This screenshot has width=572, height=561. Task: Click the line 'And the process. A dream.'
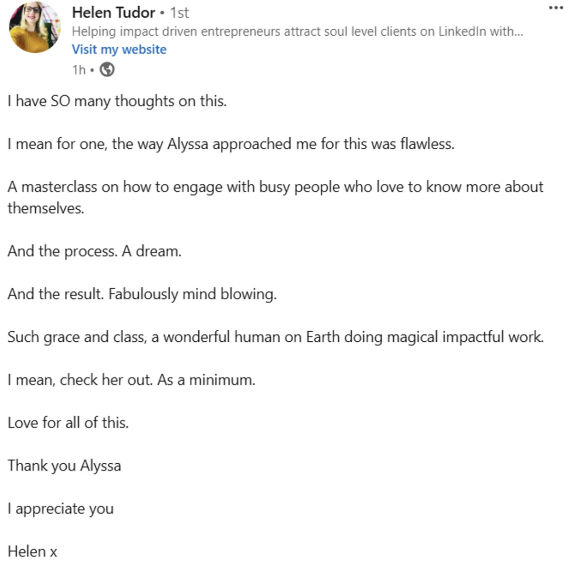click(x=94, y=251)
